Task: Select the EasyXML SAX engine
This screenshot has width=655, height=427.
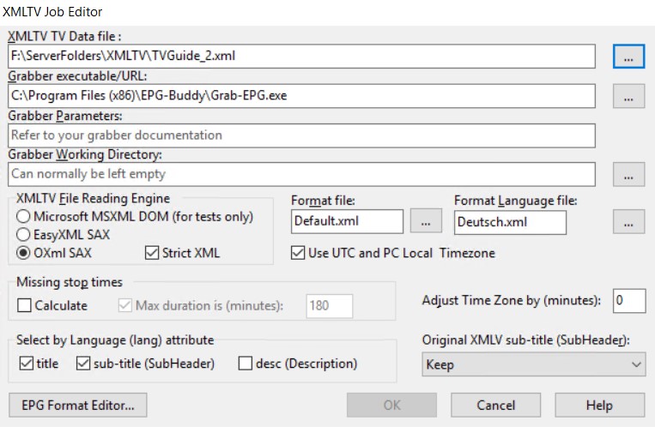Action: [x=23, y=235]
